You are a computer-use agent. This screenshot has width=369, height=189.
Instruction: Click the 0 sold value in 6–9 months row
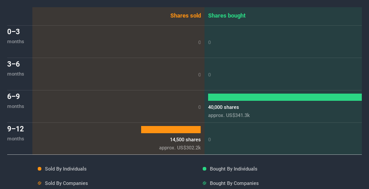click(x=200, y=107)
